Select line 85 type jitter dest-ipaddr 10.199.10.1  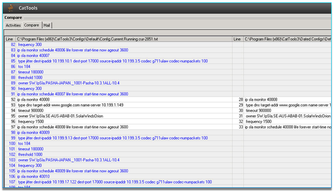tap(113, 61)
